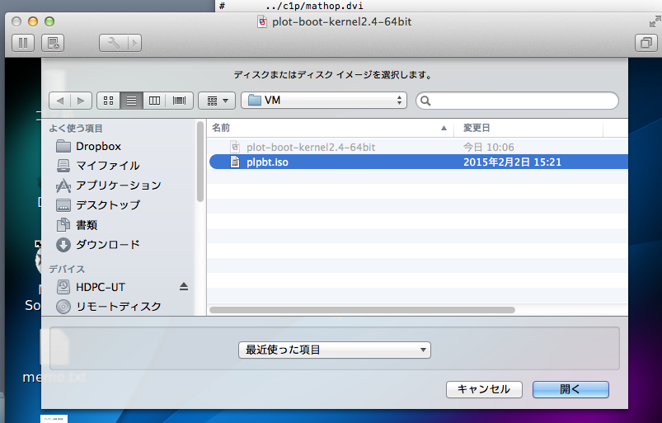Viewport: 662px width, 423px height.
Task: Click the キャンセル button
Action: pos(483,389)
